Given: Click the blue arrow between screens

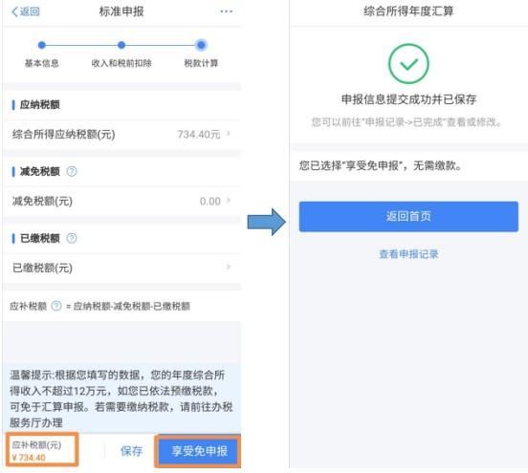Looking at the screenshot, I should point(266,222).
